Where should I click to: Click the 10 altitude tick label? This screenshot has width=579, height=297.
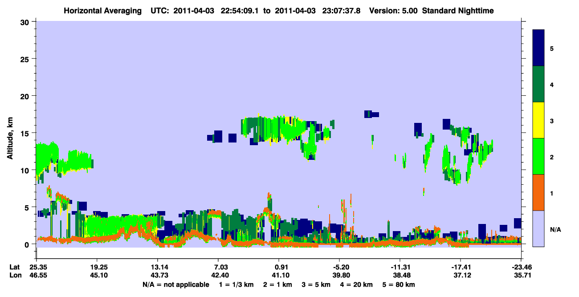tap(26, 170)
